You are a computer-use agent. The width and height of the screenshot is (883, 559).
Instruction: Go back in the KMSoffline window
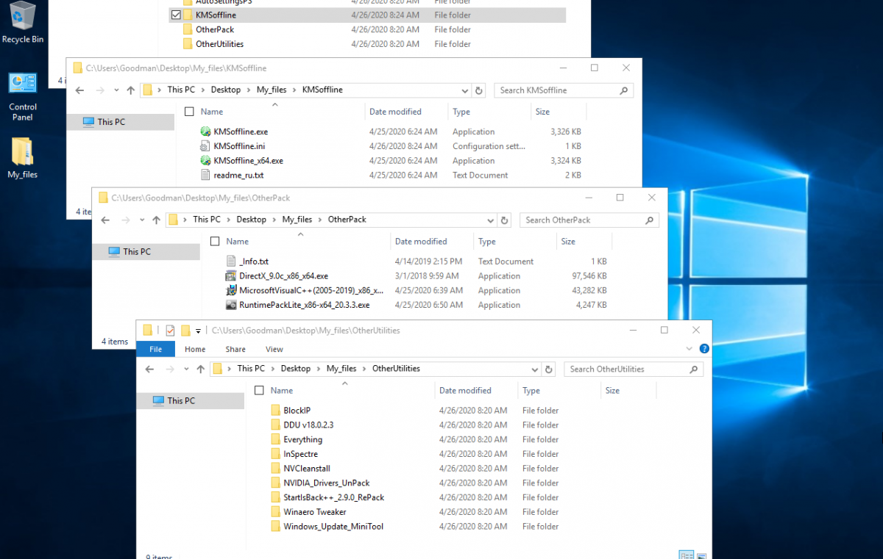[79, 90]
